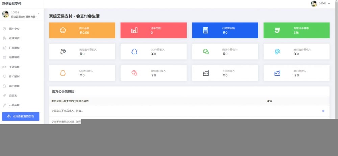
Task: Click the smiley icon on 商户余额 card
Action: coord(63,30)
